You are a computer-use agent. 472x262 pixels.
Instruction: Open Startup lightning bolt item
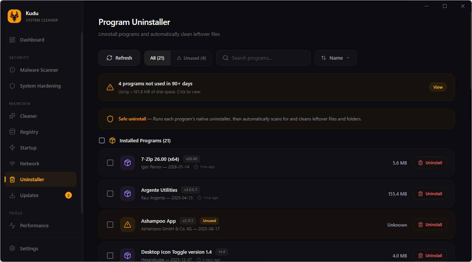coord(12,148)
